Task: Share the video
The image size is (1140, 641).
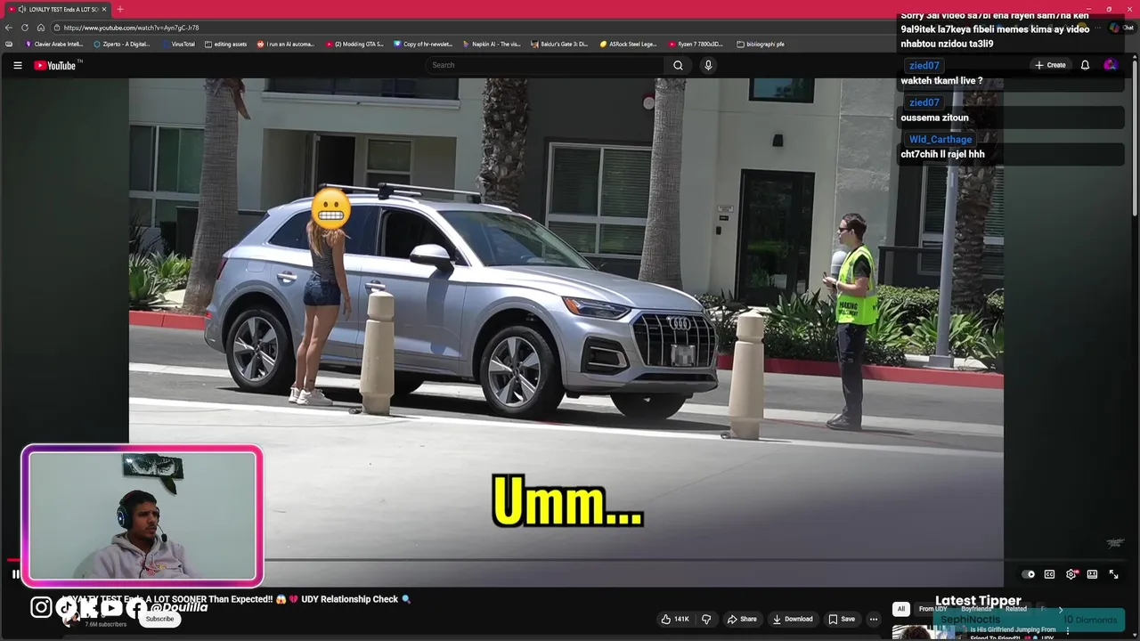Action: click(742, 619)
